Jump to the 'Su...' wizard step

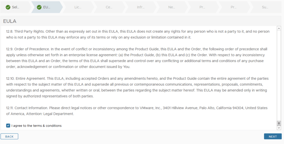[x=265, y=7]
